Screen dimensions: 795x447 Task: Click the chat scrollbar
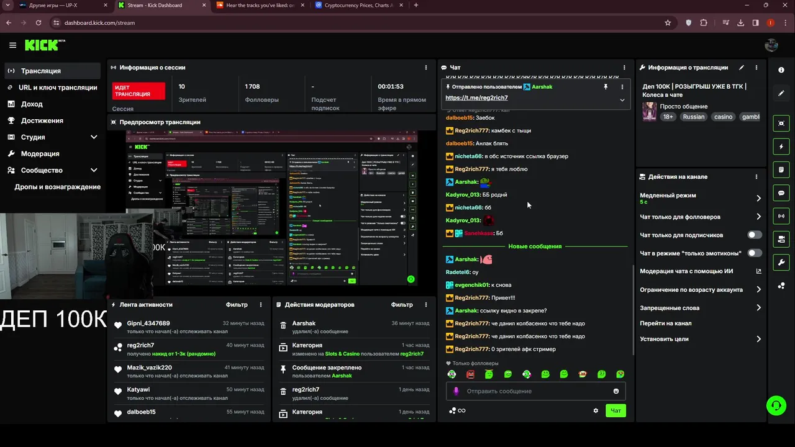[x=633, y=310]
